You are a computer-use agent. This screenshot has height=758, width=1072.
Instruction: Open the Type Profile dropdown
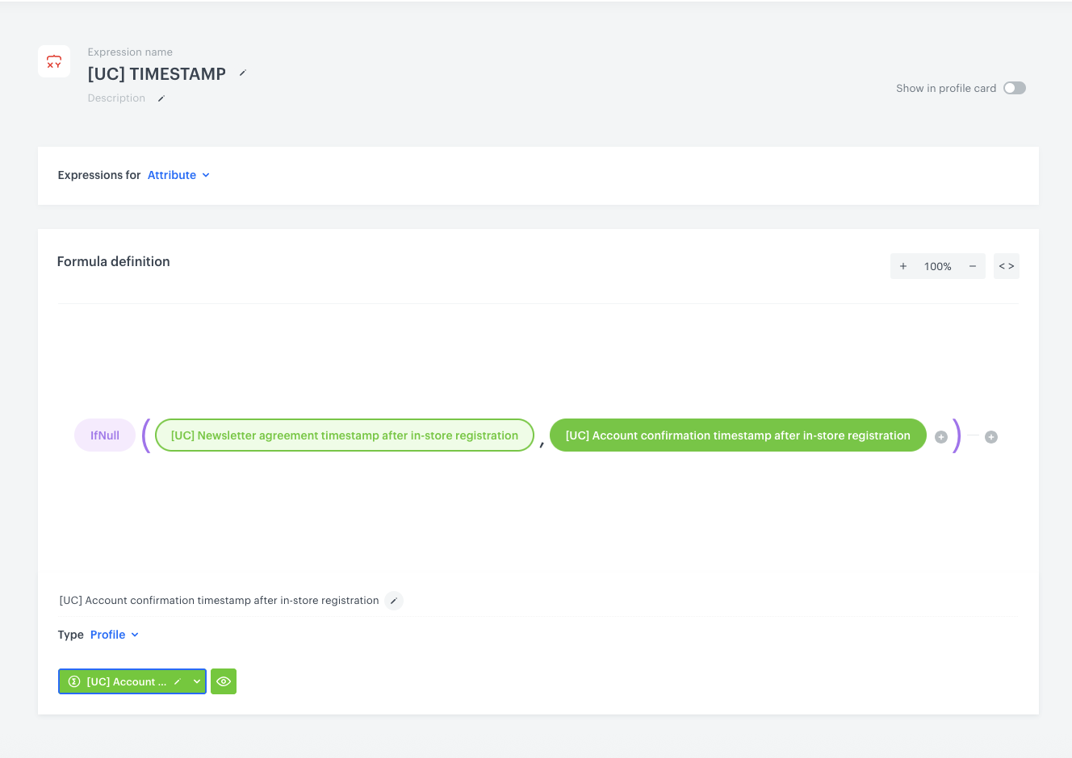115,635
